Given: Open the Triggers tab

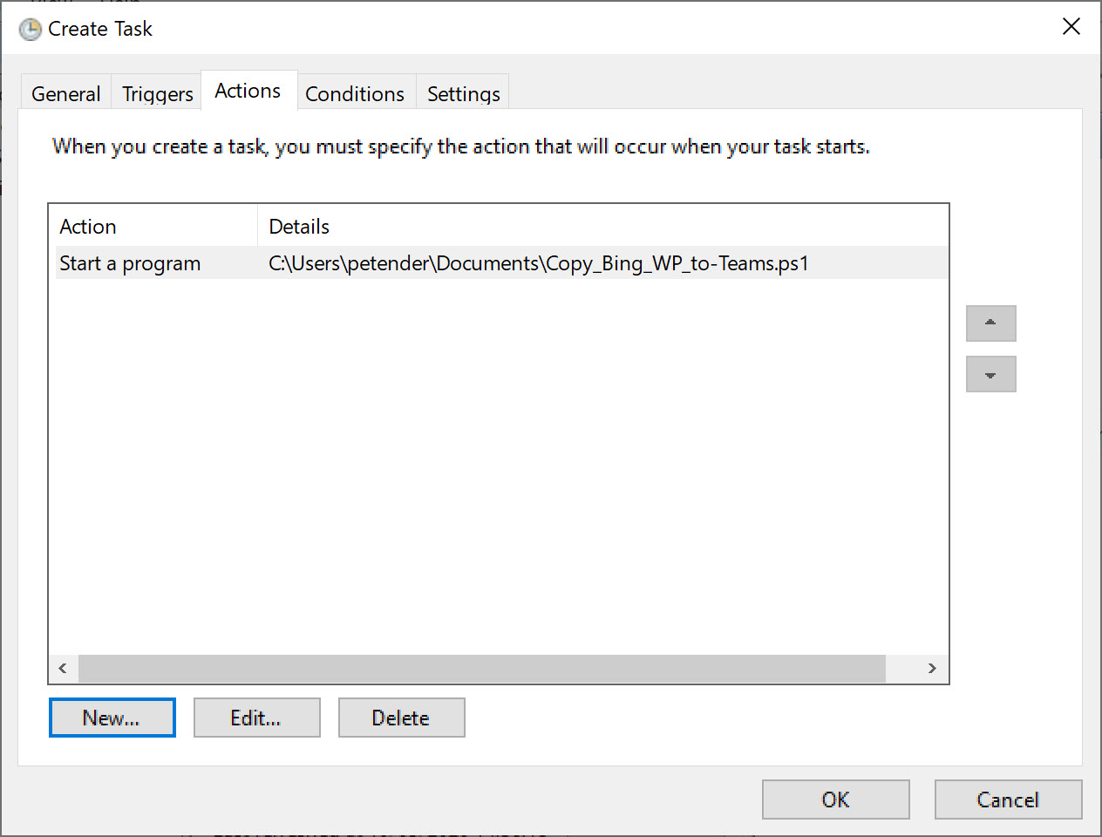Looking at the screenshot, I should (157, 93).
